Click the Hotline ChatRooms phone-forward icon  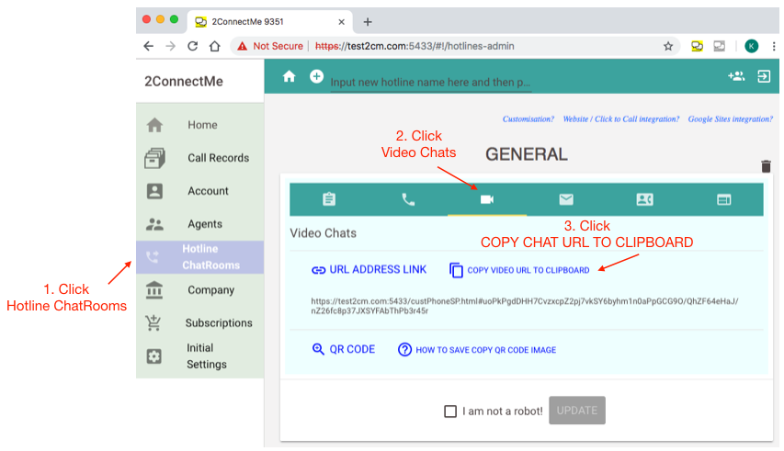(x=152, y=256)
